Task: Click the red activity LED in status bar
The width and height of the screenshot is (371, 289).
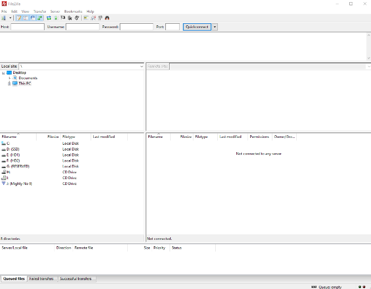Action: 364,287
